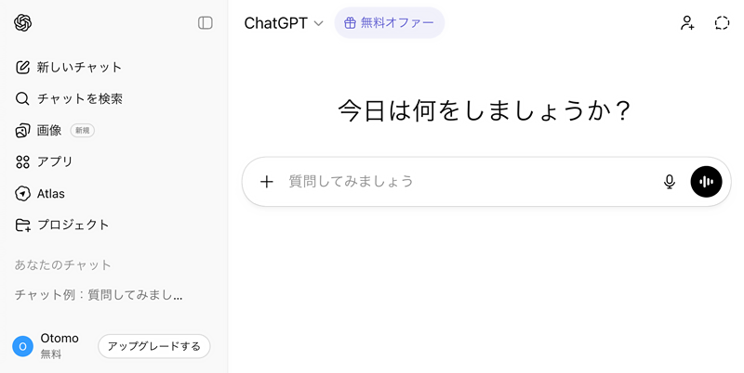Screen dimensions: 744x373
Task: Open Atlas from the sidebar
Action: click(51, 193)
